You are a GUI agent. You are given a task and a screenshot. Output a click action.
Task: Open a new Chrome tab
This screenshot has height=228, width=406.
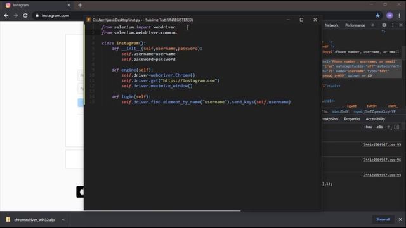click(x=80, y=5)
